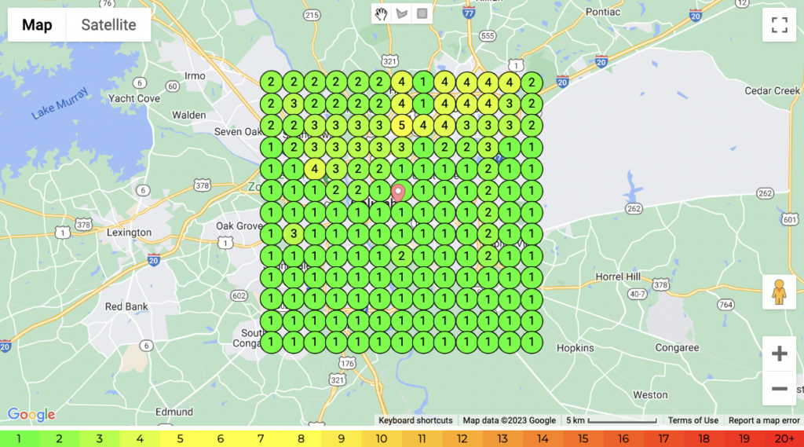Open the Terms of Use link
Image resolution: width=804 pixels, height=447 pixels.
pos(693,420)
